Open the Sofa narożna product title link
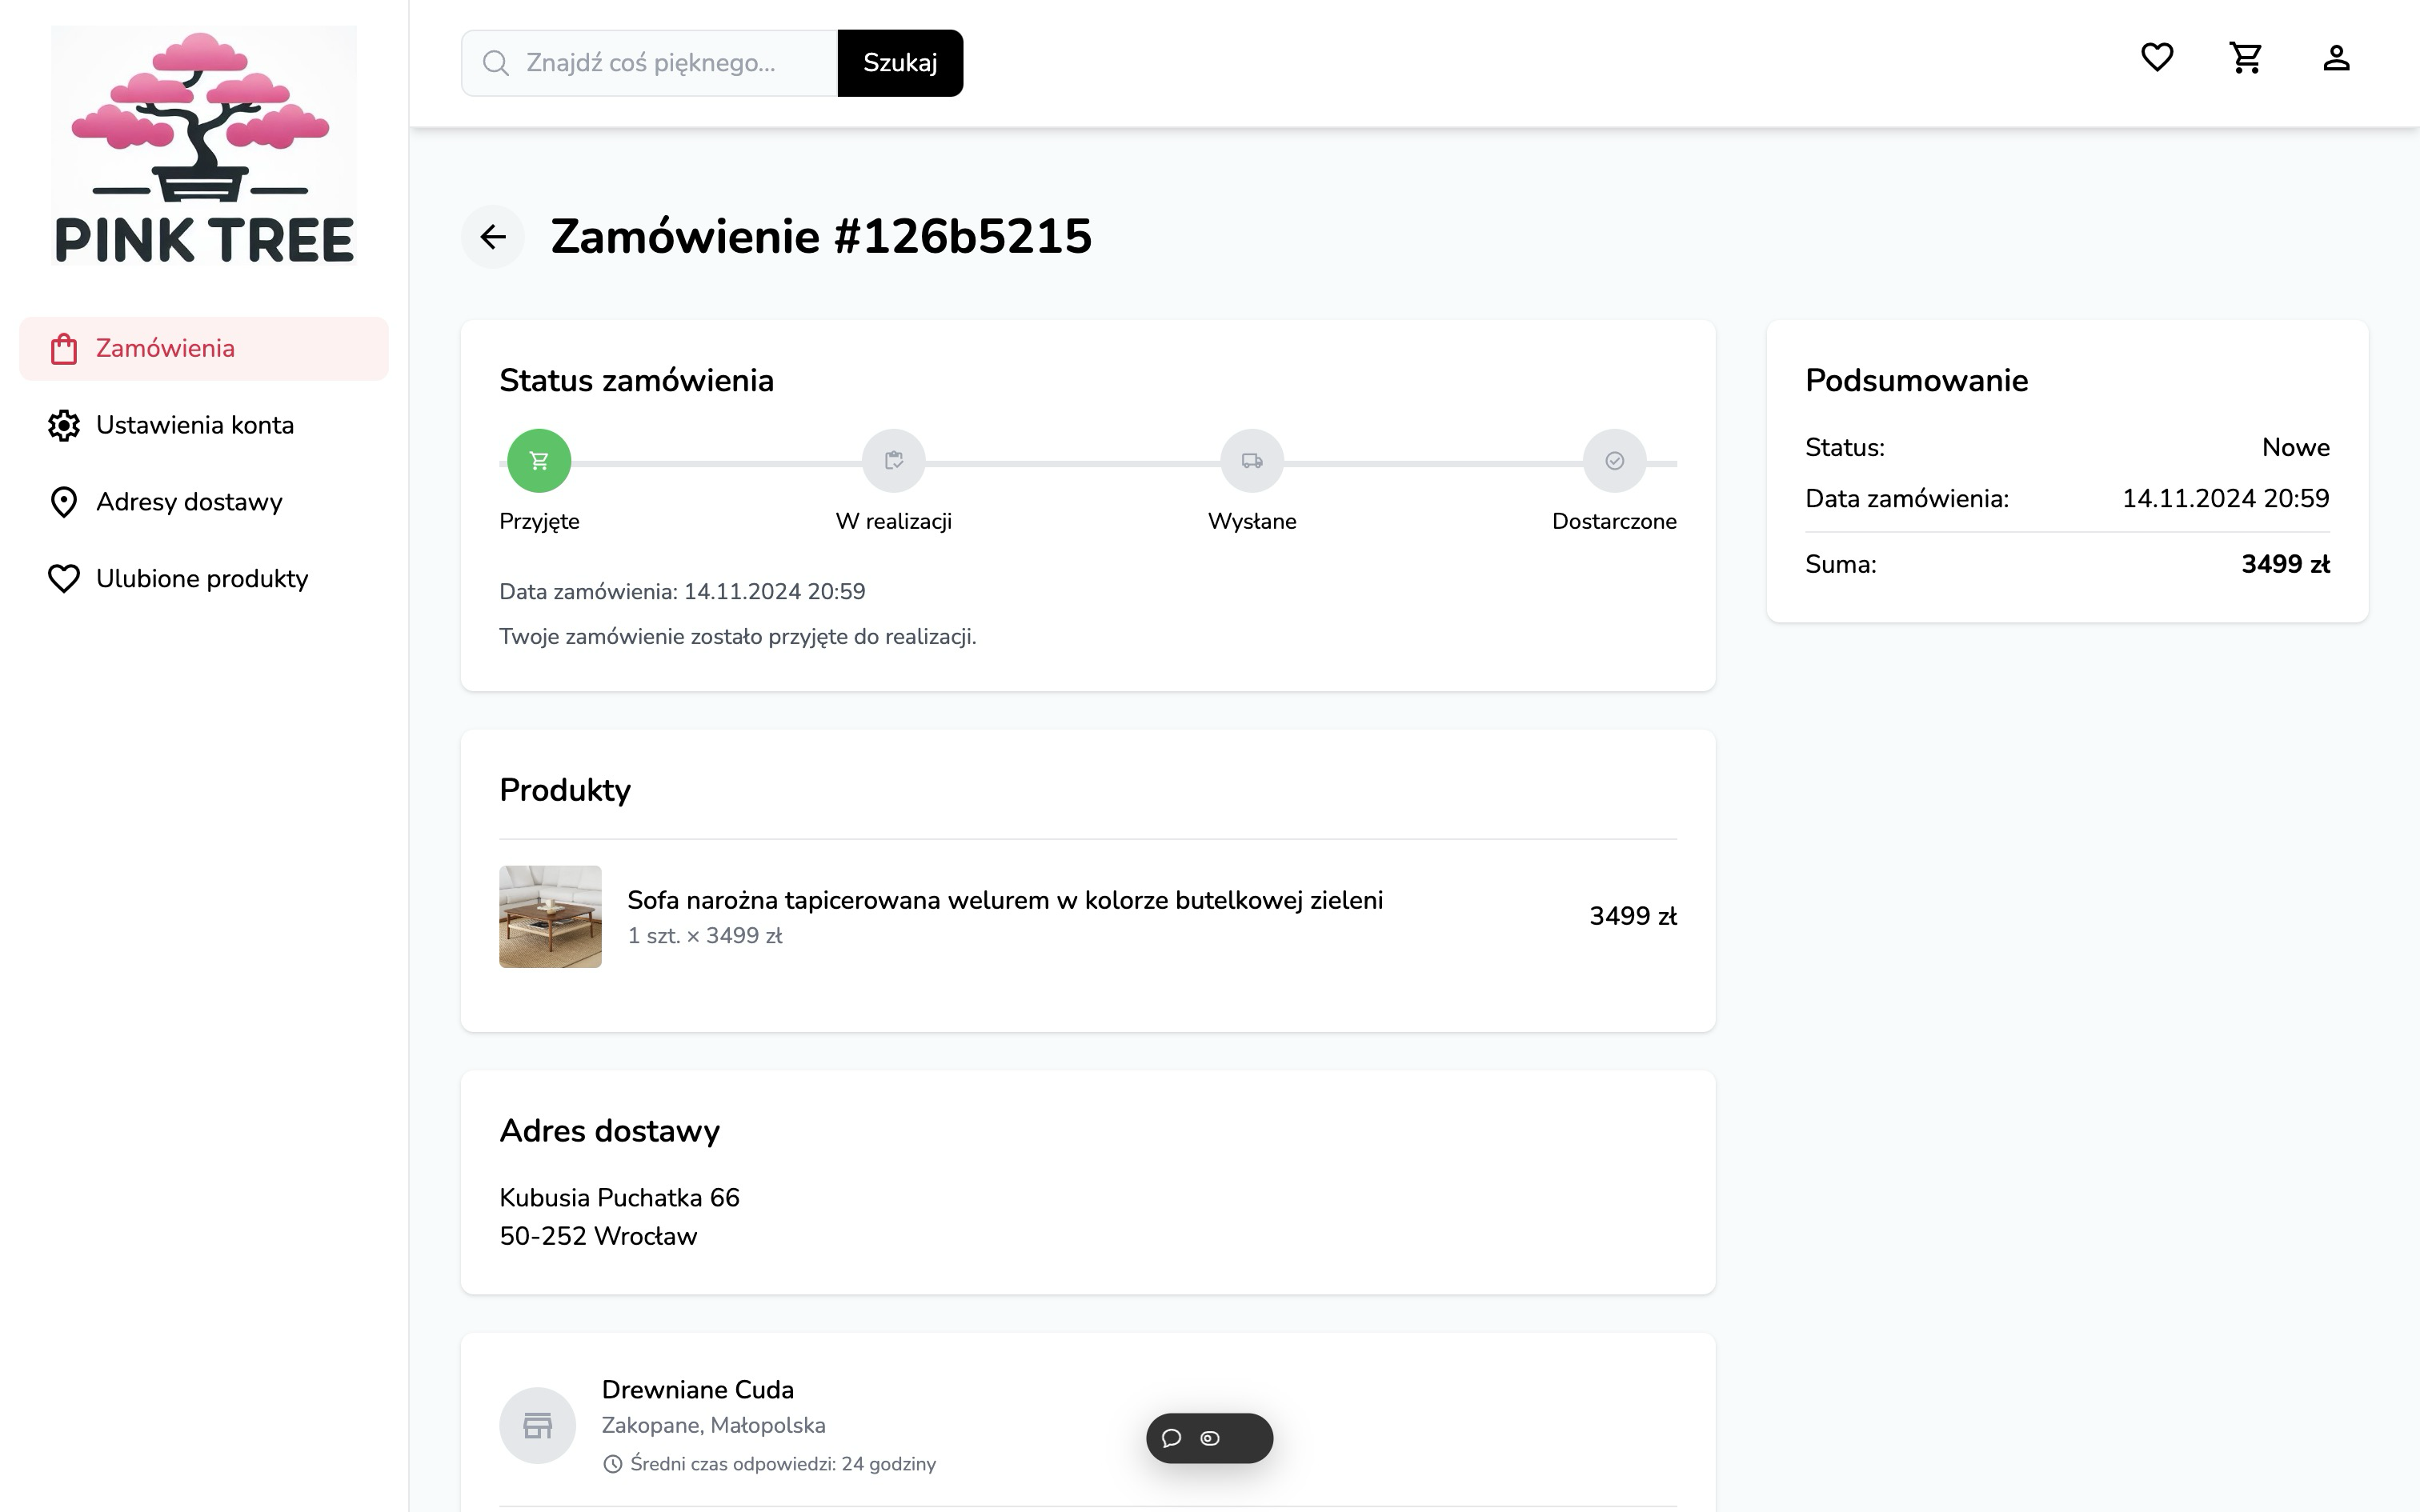 click(1005, 900)
